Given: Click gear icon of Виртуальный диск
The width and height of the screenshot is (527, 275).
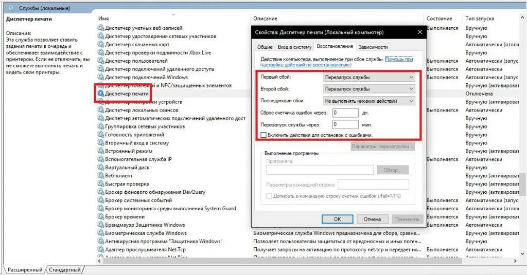Looking at the screenshot, I should [101, 167].
